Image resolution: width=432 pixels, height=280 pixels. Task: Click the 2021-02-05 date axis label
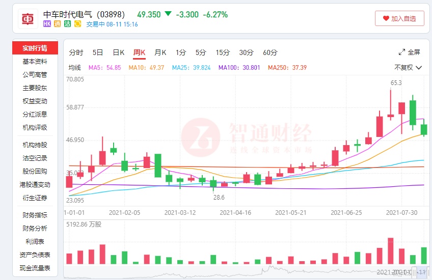pos(124,213)
